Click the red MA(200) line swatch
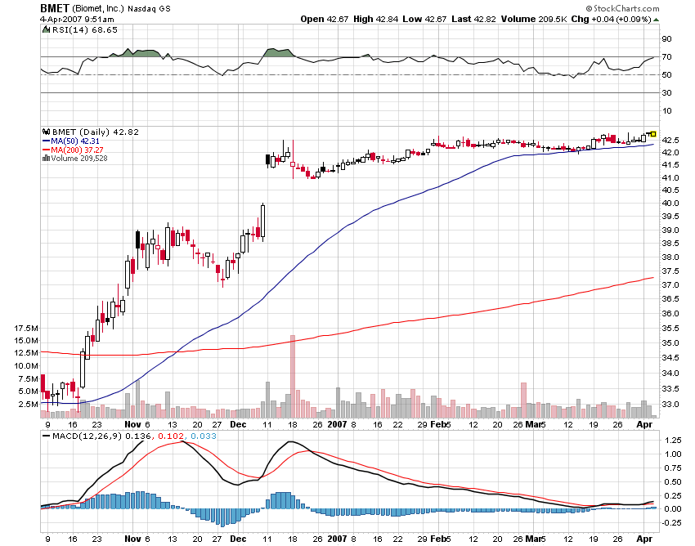Screen dimensions: 695x546 click(x=46, y=150)
